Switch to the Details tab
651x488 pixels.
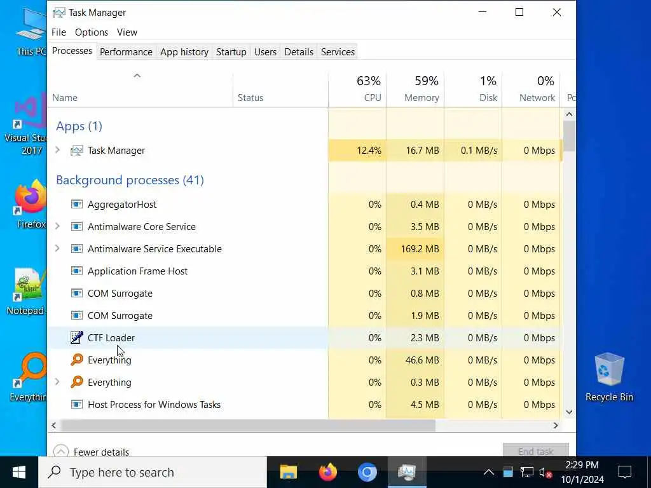(299, 52)
